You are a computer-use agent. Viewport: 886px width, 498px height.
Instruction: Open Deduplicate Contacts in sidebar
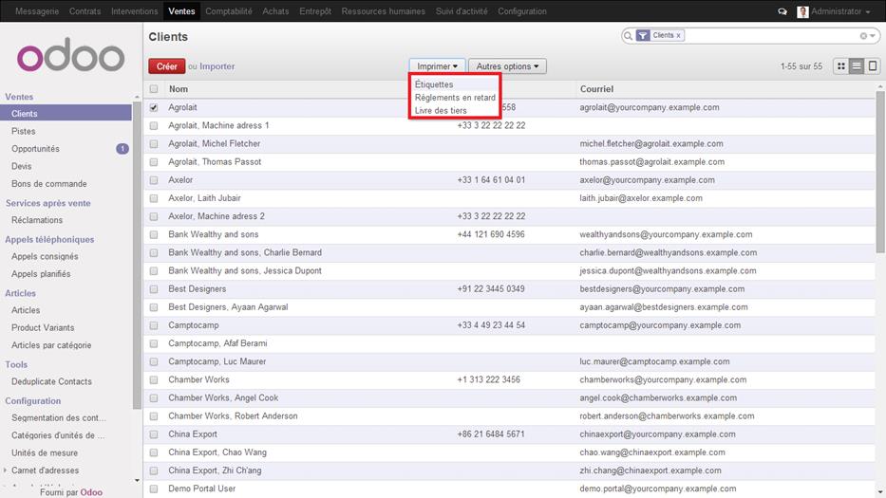tap(51, 381)
